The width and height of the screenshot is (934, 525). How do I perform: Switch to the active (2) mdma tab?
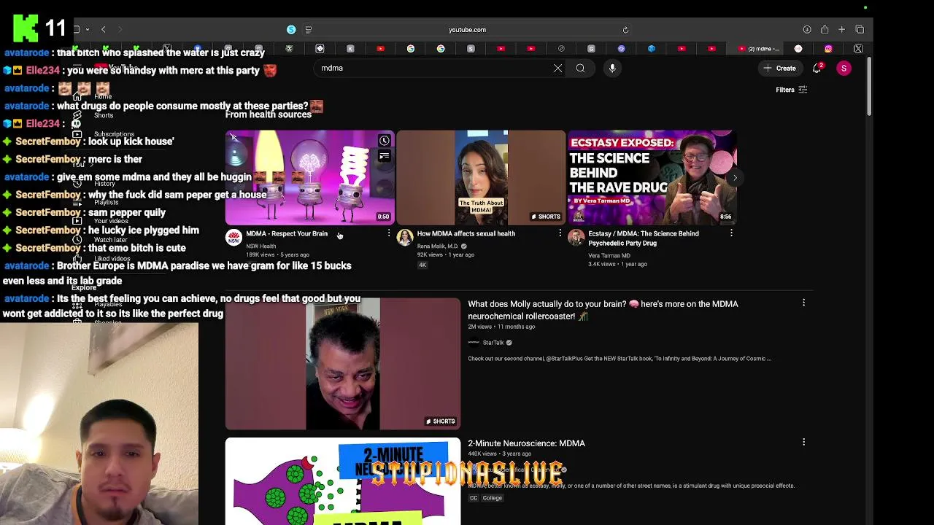point(759,49)
